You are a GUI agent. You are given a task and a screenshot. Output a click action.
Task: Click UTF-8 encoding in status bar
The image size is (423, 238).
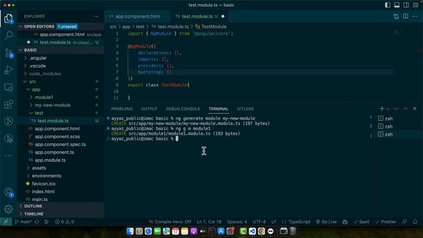coord(259,222)
